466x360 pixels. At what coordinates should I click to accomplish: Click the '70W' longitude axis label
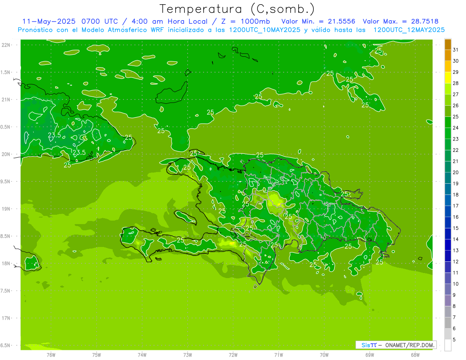pyautogui.click(x=324, y=355)
